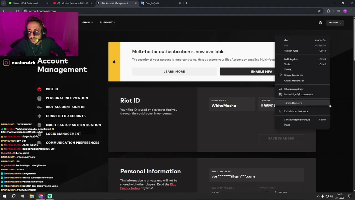Viewport: 355px width, 200px height.
Task: Select PERSONAL INFORMATION in the sidebar
Action: point(67,98)
